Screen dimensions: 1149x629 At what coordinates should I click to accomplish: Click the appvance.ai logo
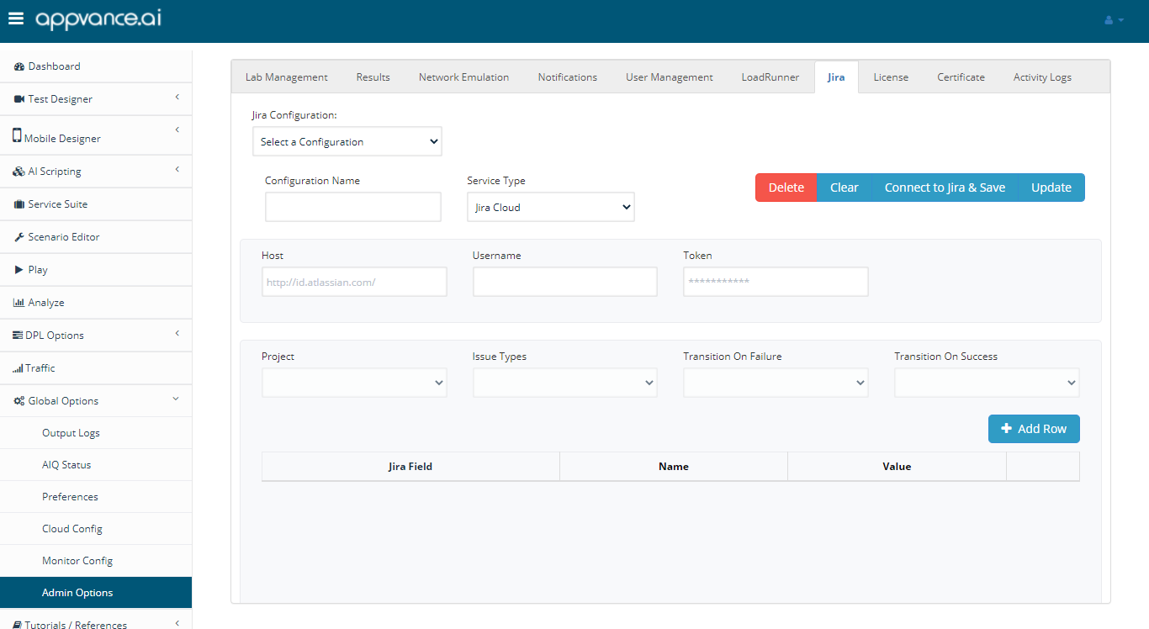tap(98, 18)
